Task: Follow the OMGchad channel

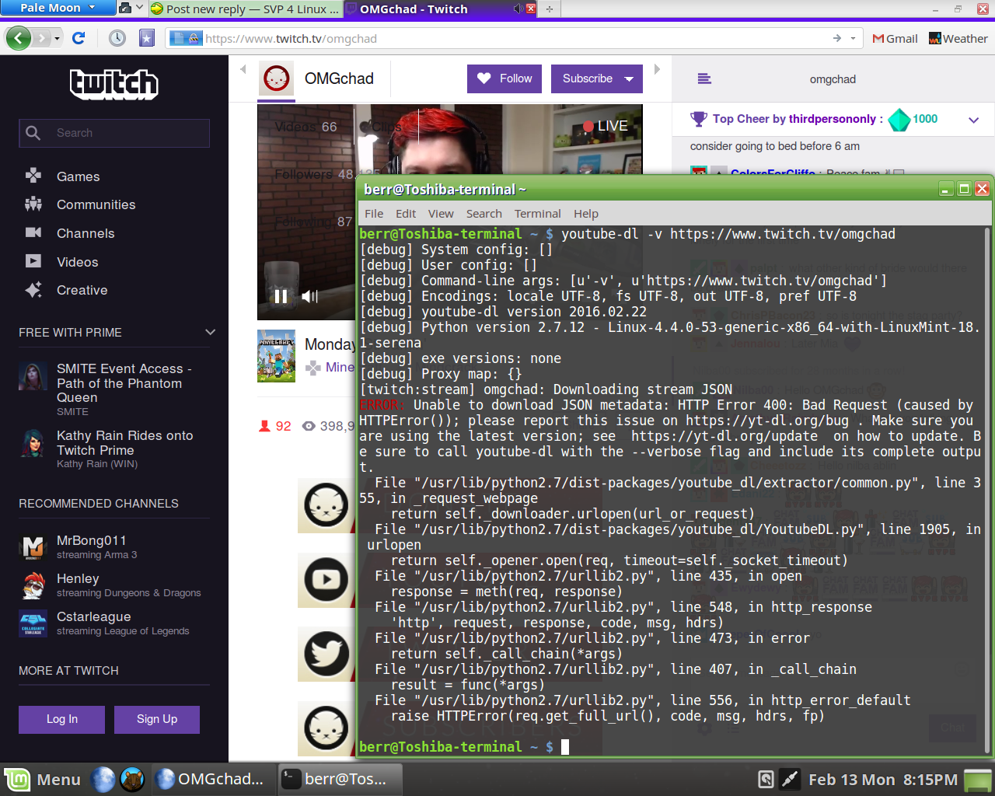Action: coord(504,79)
